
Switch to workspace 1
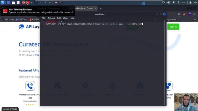click(x=36, y=2)
